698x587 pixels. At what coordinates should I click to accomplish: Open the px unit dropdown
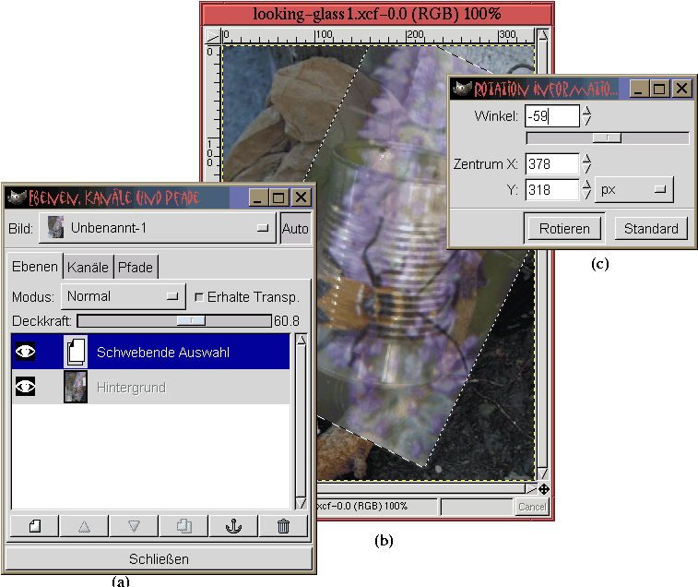click(633, 189)
